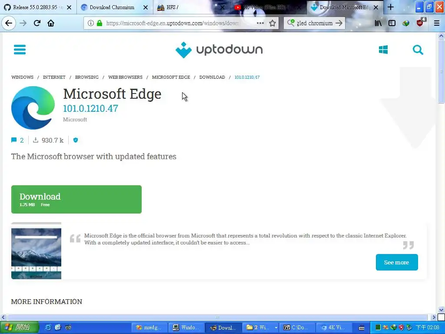Close the Release 55.0.2883.95 tab
This screenshot has height=334, width=445.
(x=69, y=7)
